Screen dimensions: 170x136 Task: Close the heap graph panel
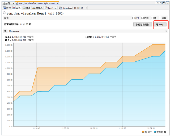pyautogui.click(x=167, y=31)
